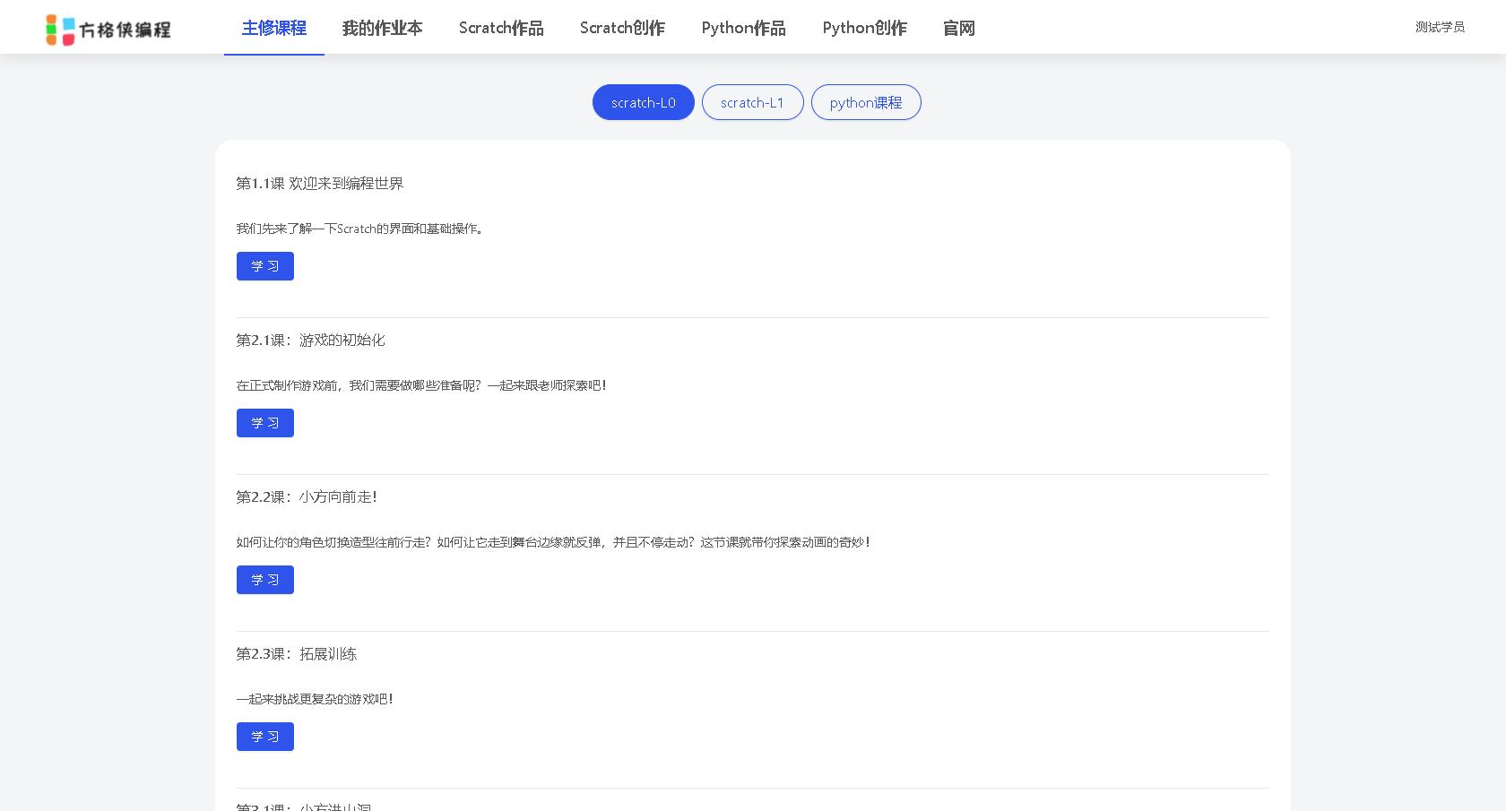The image size is (1506, 811).
Task: Open 学习 for 第2.1课 游戏的初始化
Action: coord(264,422)
